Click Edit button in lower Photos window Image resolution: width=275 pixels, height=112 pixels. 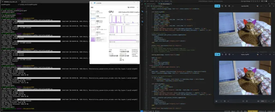coord(217,54)
